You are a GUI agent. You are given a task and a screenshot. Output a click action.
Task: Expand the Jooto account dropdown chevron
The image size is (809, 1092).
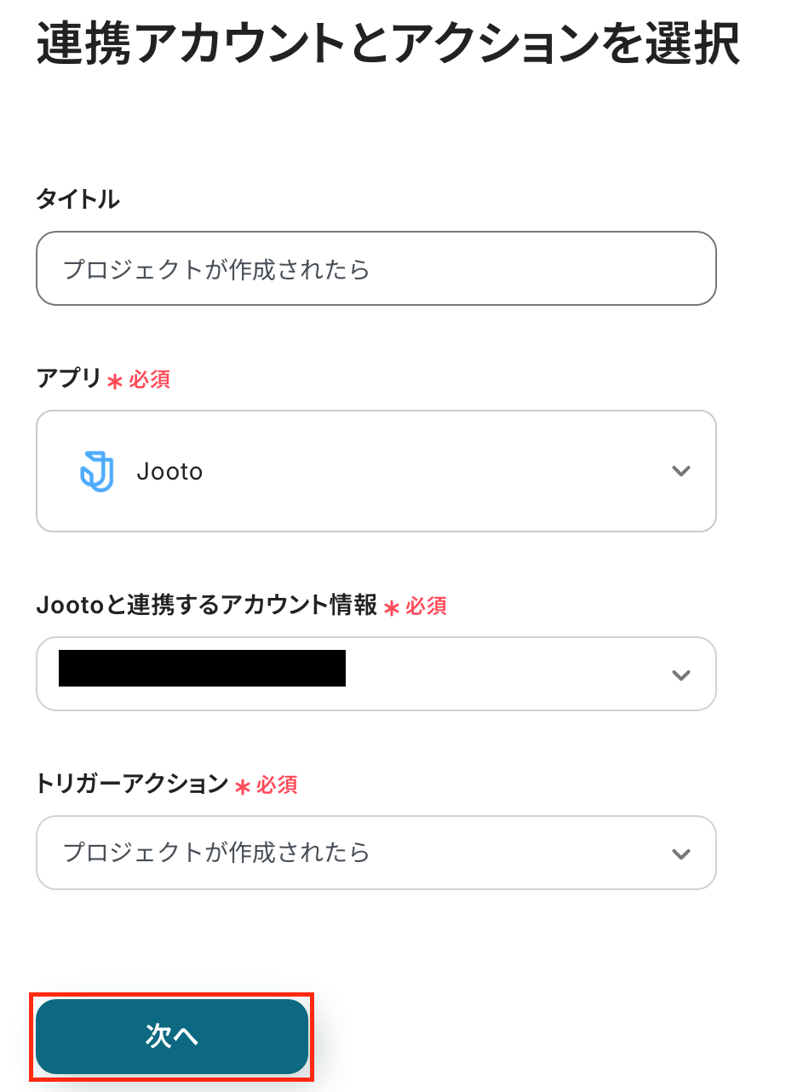coord(680,675)
